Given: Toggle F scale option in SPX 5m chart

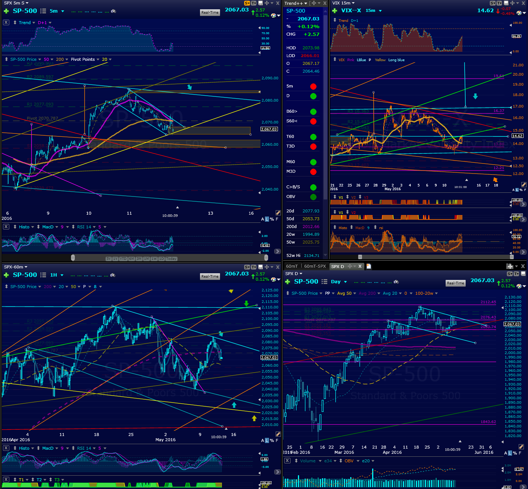Looking at the screenshot, I should click(277, 219).
